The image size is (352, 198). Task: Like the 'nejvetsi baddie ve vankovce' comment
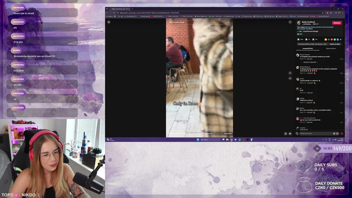tap(340, 83)
